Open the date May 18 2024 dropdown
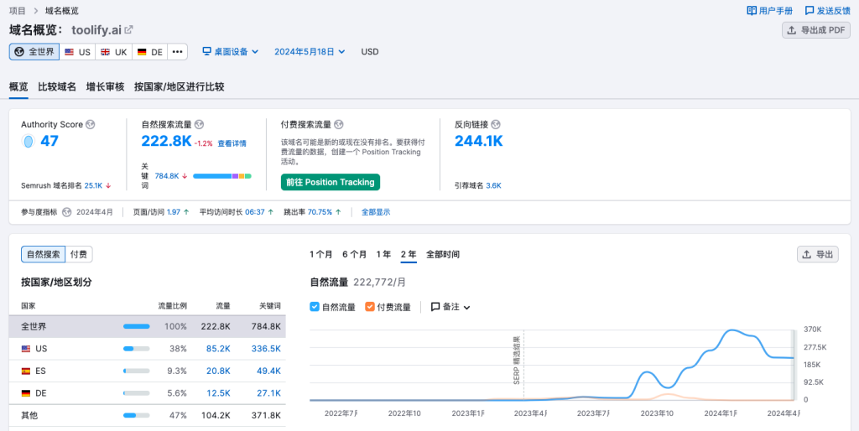859x431 pixels. tap(310, 51)
